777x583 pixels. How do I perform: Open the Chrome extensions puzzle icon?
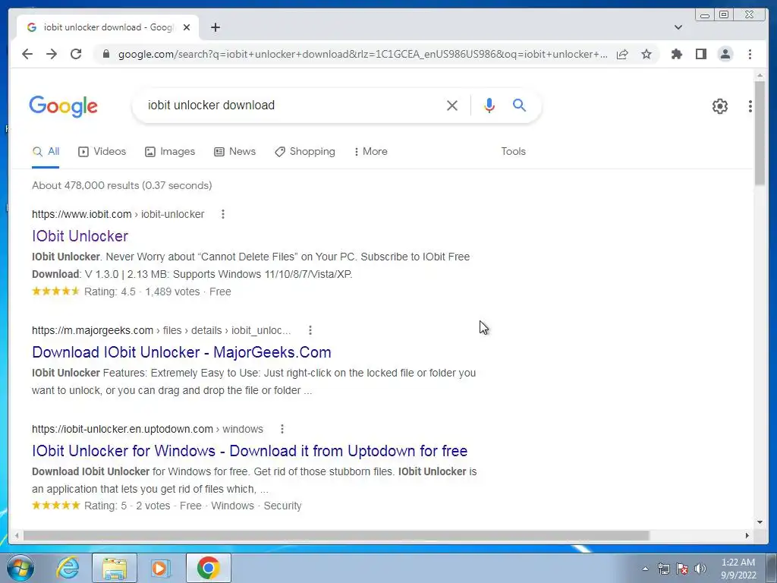[x=676, y=54]
